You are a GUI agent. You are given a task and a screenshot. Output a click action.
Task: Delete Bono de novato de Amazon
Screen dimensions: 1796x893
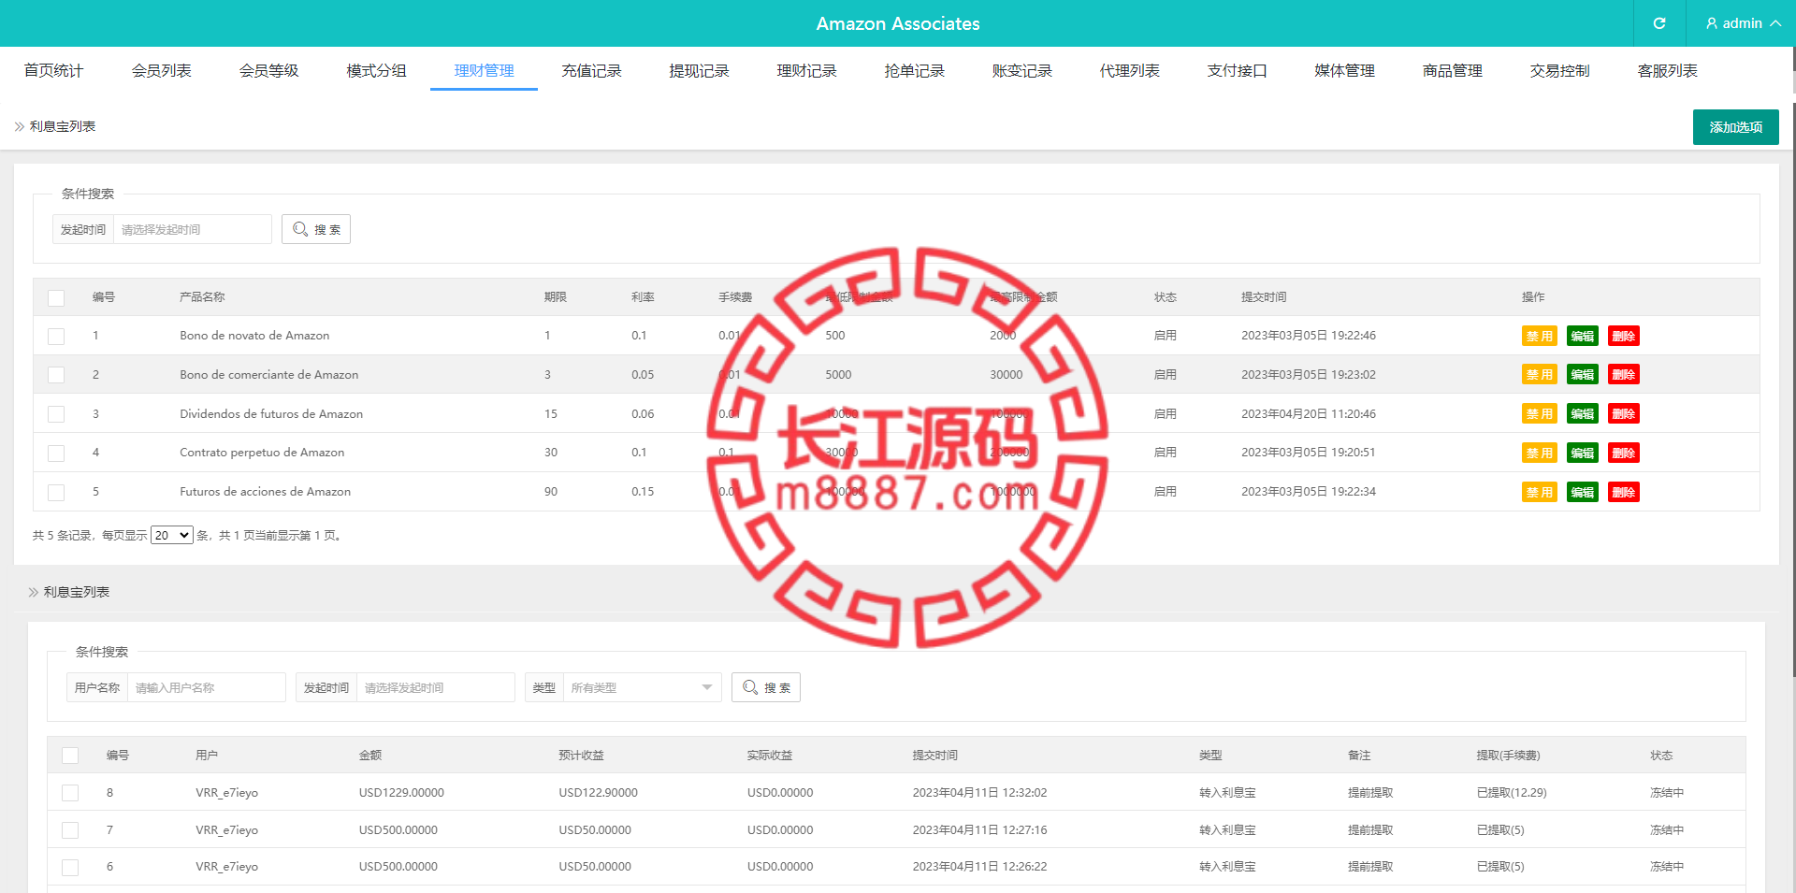(x=1624, y=337)
